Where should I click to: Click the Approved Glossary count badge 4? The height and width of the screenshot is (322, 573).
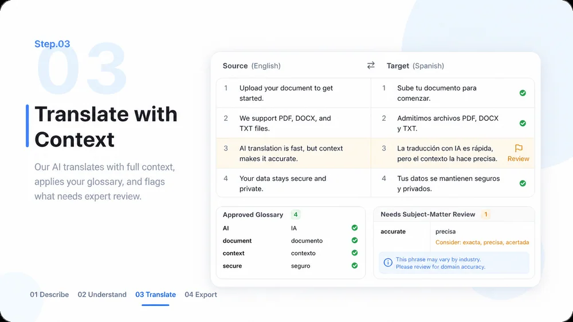tap(296, 214)
